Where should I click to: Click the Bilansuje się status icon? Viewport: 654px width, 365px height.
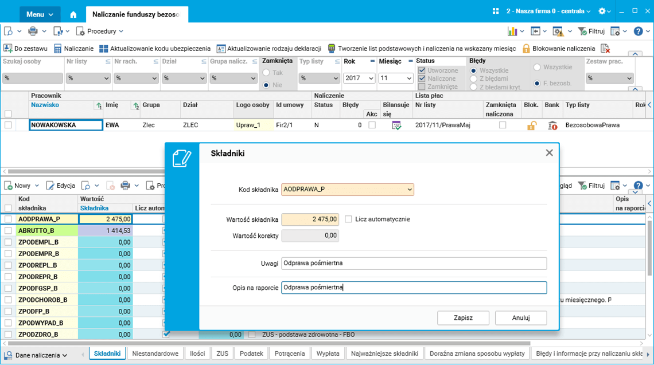tap(396, 125)
